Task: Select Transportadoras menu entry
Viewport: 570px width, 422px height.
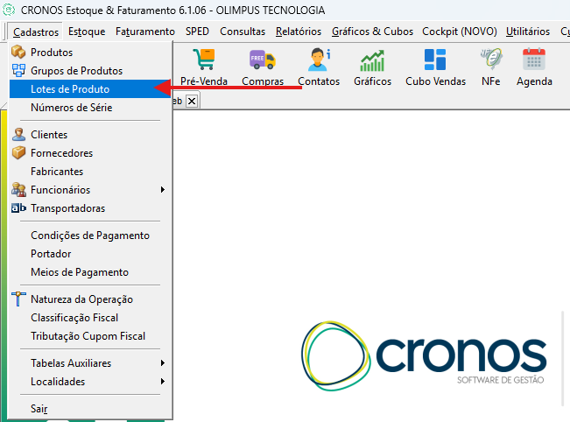Action: coord(90,208)
